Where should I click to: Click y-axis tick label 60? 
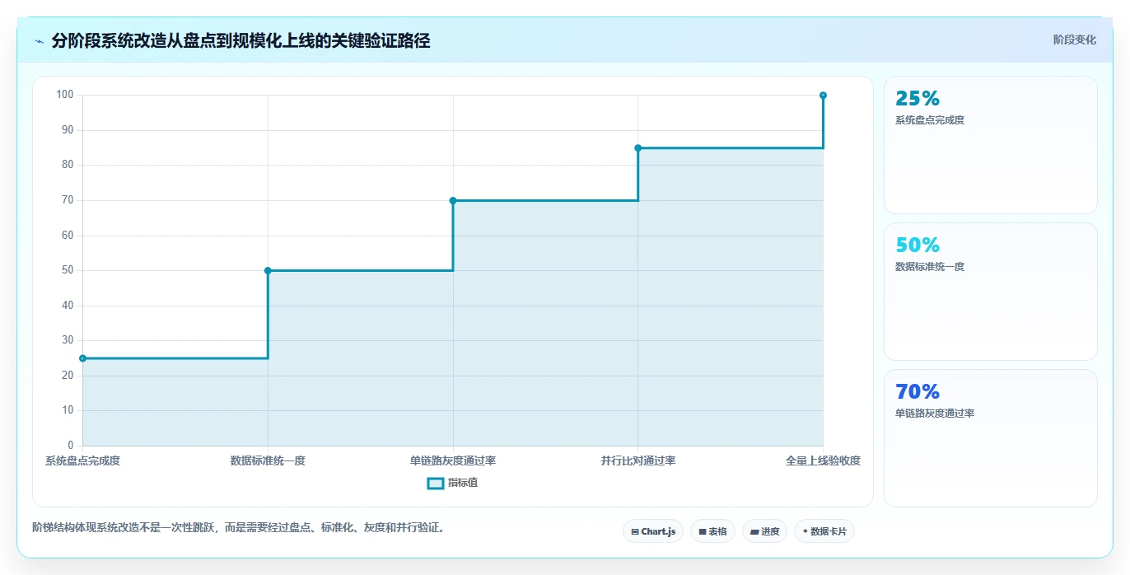point(68,236)
